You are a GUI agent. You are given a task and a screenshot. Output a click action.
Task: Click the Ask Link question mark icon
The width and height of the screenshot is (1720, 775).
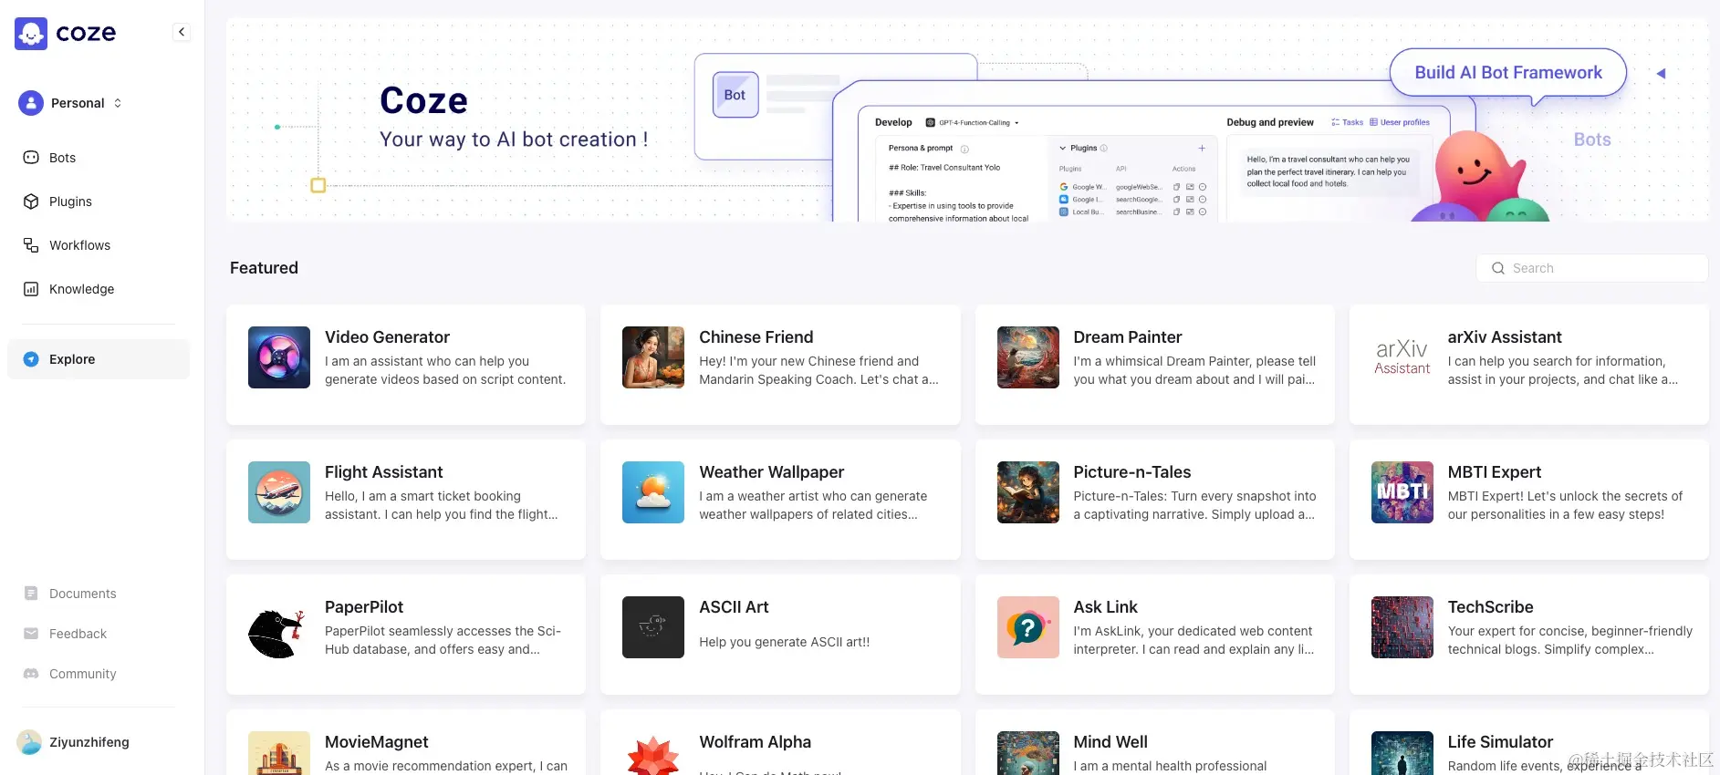(1028, 627)
